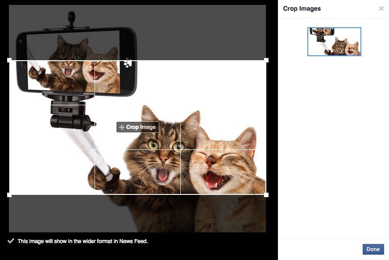
Task: Close the Crop Images panel
Action: pyautogui.click(x=381, y=8)
